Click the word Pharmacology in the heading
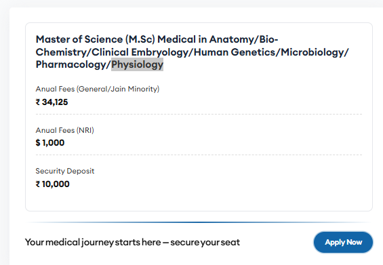The height and width of the screenshot is (265, 383). (71, 64)
